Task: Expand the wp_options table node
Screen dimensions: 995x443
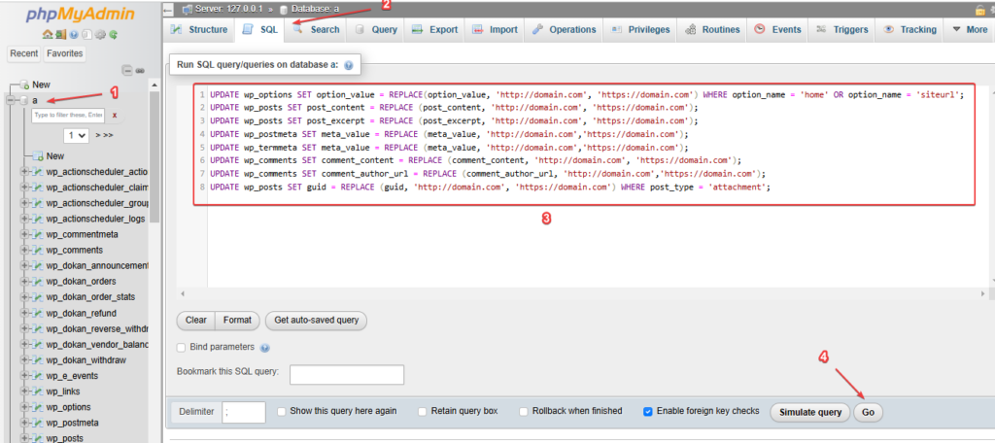Action: tap(24, 407)
